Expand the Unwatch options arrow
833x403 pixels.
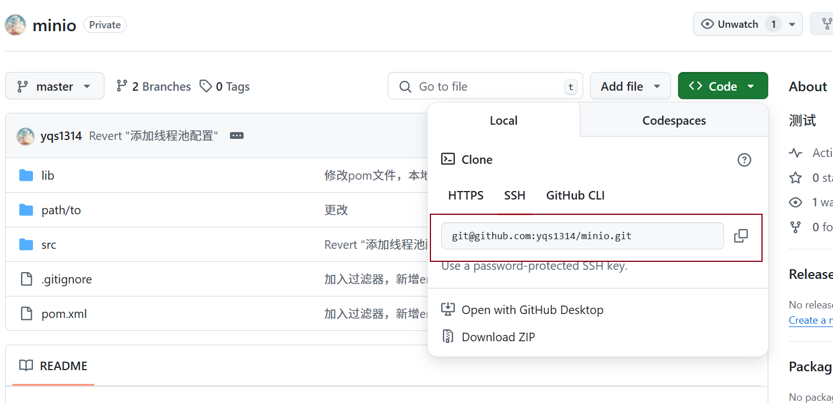792,24
